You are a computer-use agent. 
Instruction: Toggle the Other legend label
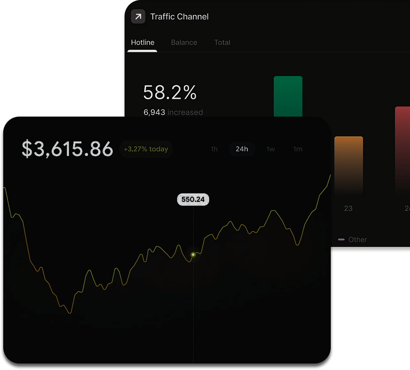358,240
